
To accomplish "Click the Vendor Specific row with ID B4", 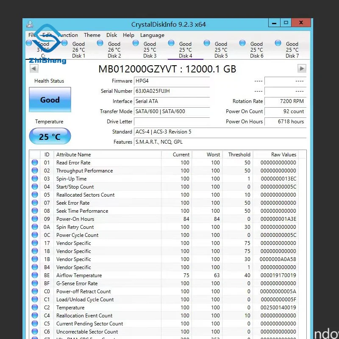I will coord(164,267).
